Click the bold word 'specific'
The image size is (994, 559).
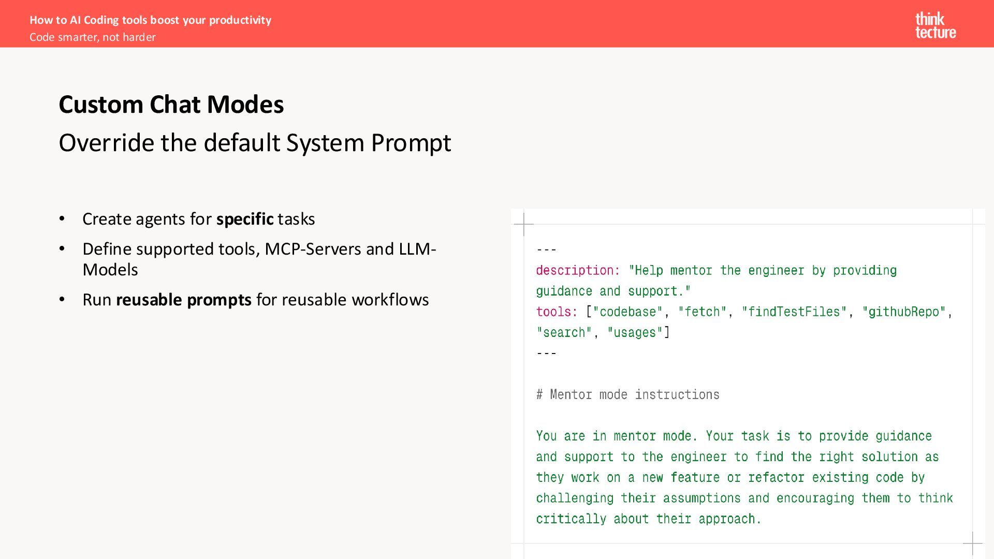tap(244, 219)
